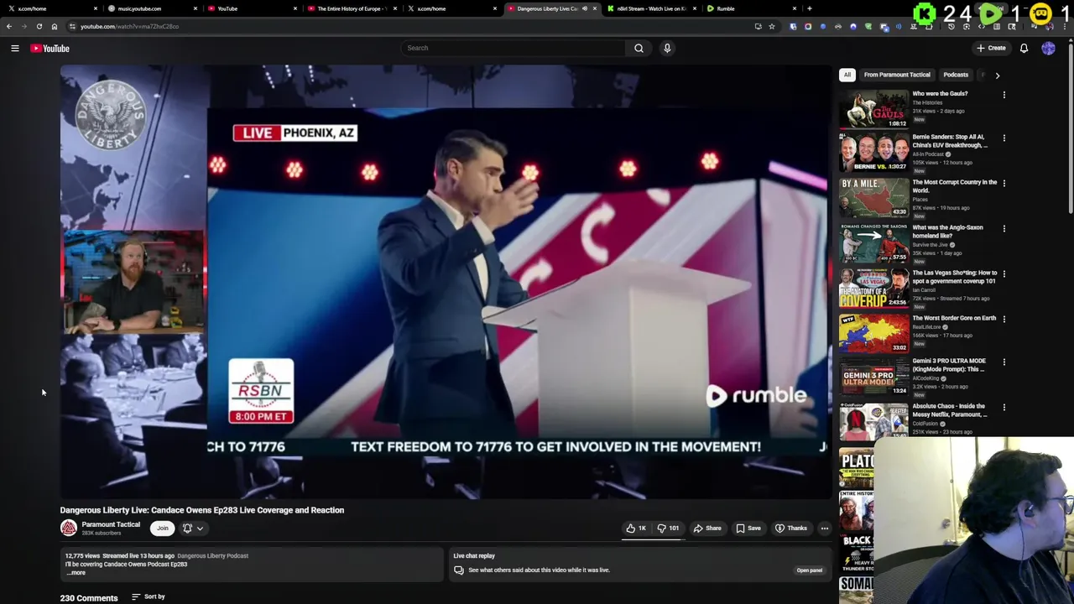Image resolution: width=1074 pixels, height=604 pixels.
Task: Switch to The Entire History of Europe tab
Action: point(351,8)
